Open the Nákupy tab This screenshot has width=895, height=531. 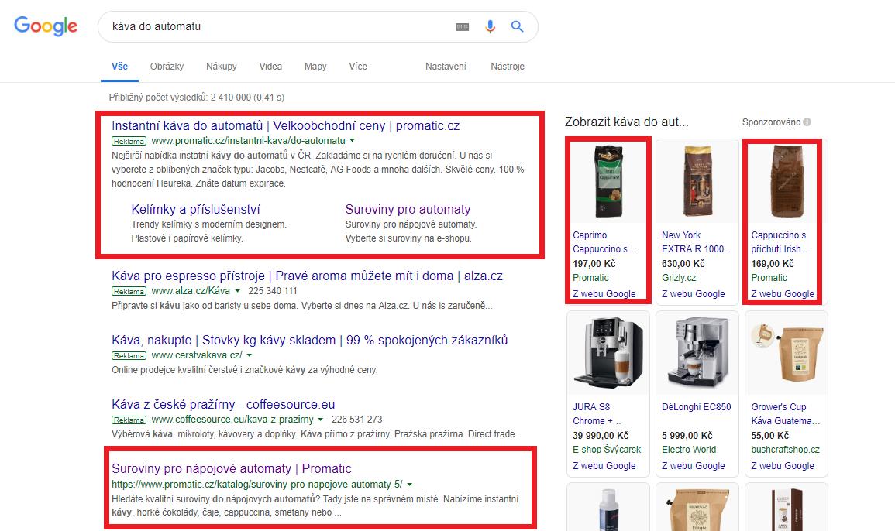tap(222, 66)
